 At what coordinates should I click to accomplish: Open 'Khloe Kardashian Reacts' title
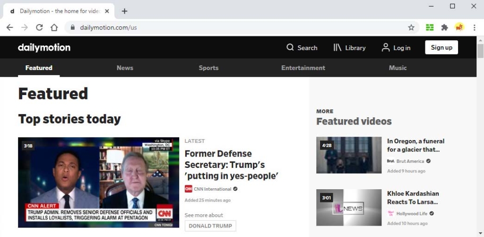413,198
